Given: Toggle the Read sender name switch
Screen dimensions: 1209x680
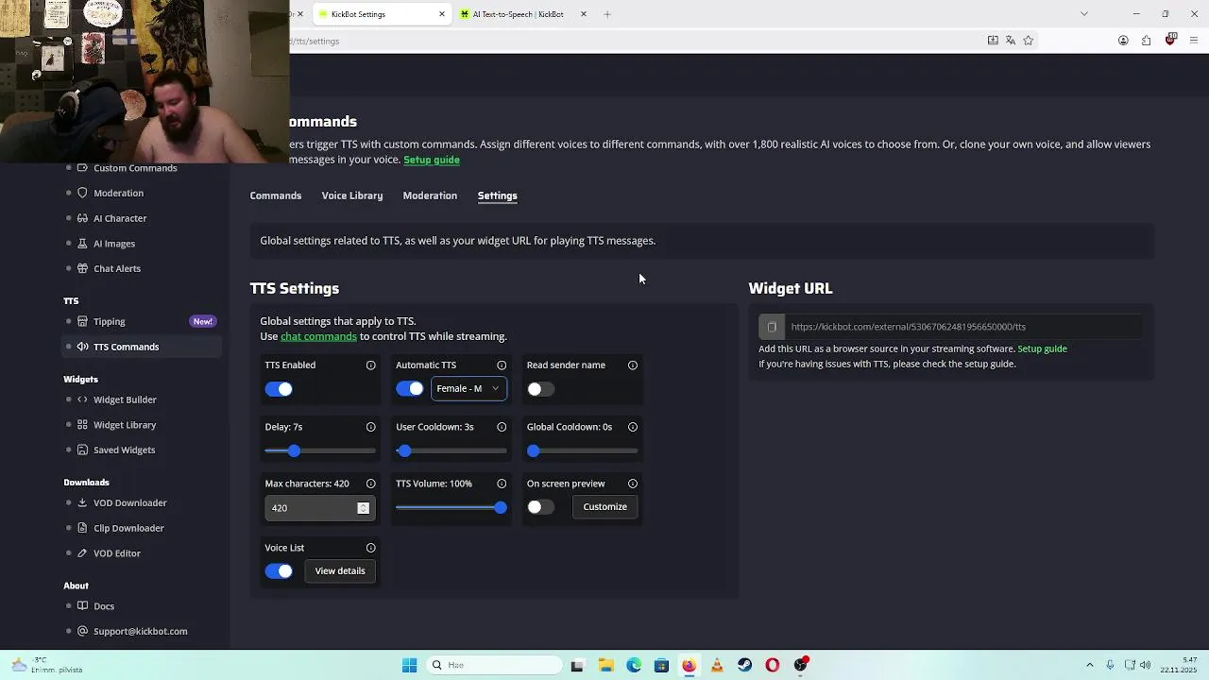Looking at the screenshot, I should [540, 389].
